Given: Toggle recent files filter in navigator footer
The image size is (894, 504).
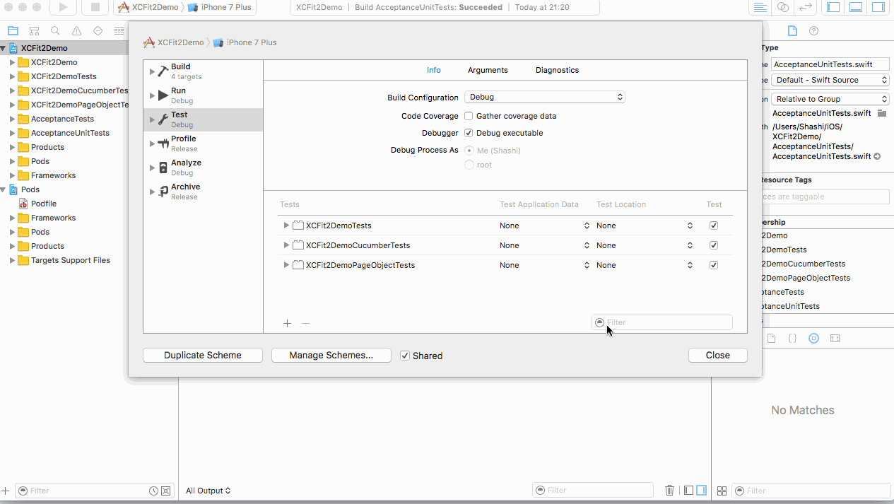Looking at the screenshot, I should [x=153, y=491].
